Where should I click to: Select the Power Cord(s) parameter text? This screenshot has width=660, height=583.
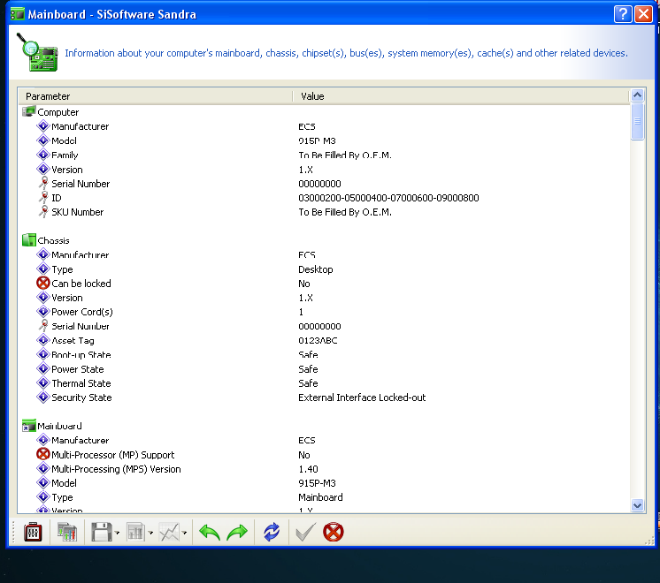(x=82, y=312)
